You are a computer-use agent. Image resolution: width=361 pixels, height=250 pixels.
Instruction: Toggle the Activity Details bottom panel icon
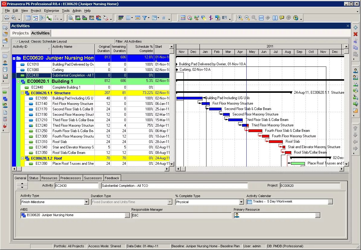(x=71, y=18)
